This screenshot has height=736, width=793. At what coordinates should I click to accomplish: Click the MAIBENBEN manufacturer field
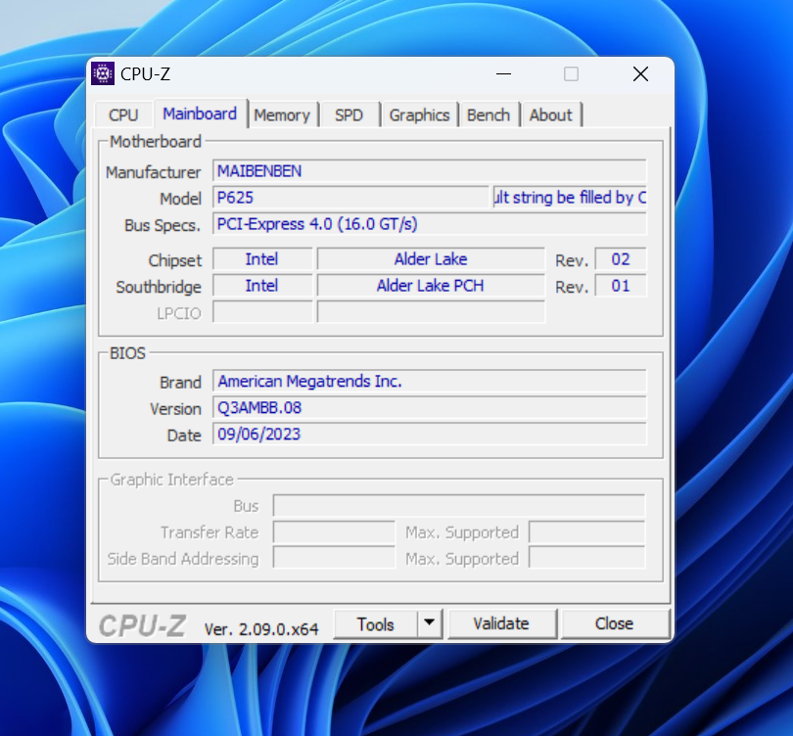coord(430,171)
